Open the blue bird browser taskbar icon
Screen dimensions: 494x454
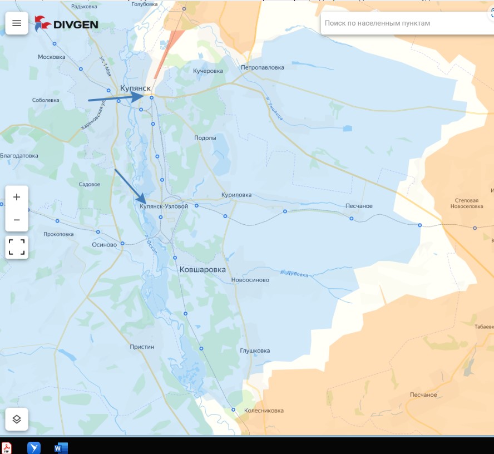[34, 448]
